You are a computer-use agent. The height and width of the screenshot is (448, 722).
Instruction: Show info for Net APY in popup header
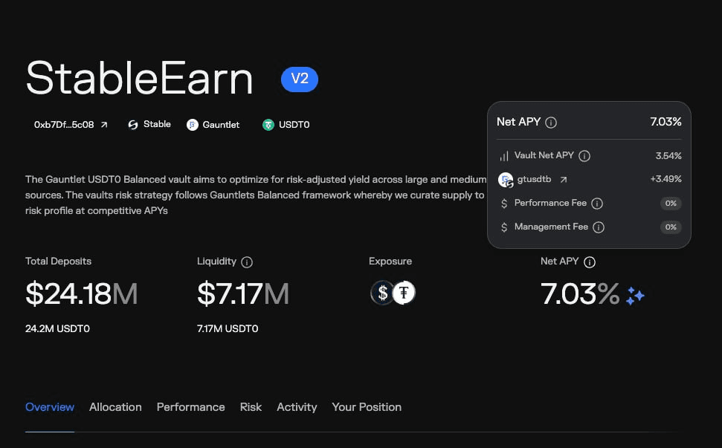551,123
